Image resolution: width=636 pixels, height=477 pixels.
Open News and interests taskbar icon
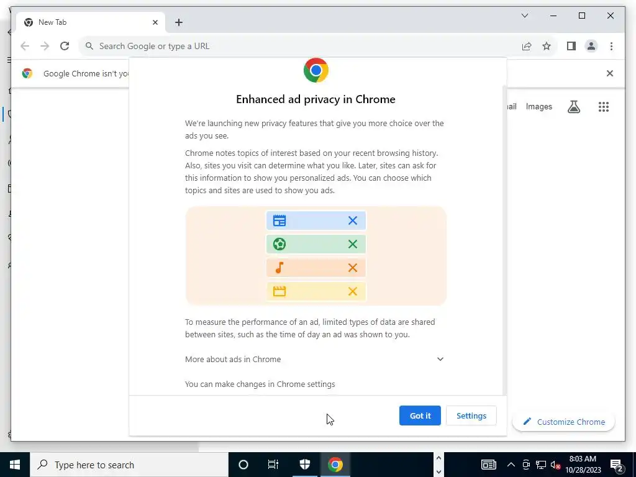coord(489,465)
